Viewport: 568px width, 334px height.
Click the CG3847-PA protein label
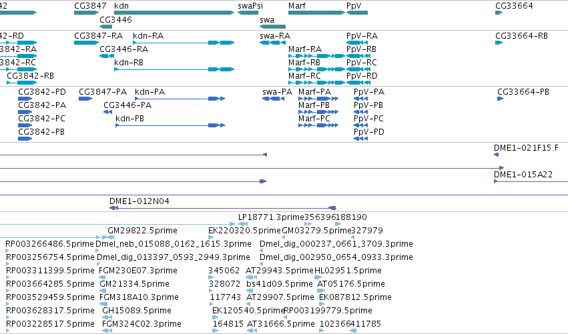[x=103, y=92]
